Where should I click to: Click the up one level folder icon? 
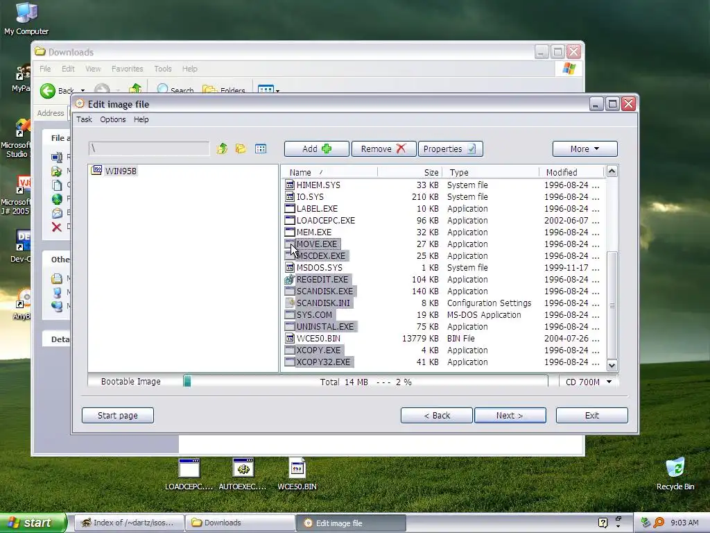[222, 149]
